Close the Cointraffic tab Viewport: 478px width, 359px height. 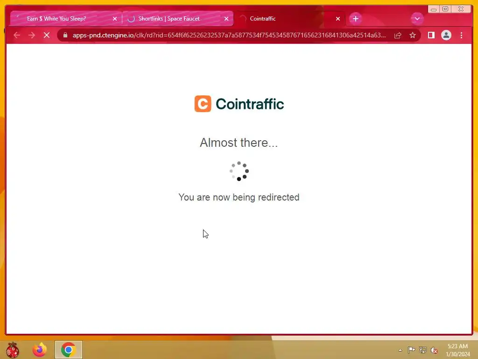pyautogui.click(x=338, y=19)
